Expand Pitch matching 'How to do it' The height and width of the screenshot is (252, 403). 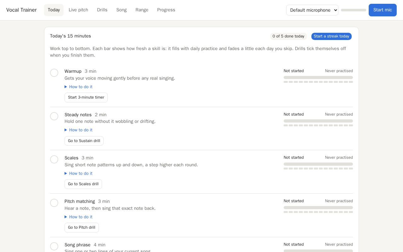(78, 217)
